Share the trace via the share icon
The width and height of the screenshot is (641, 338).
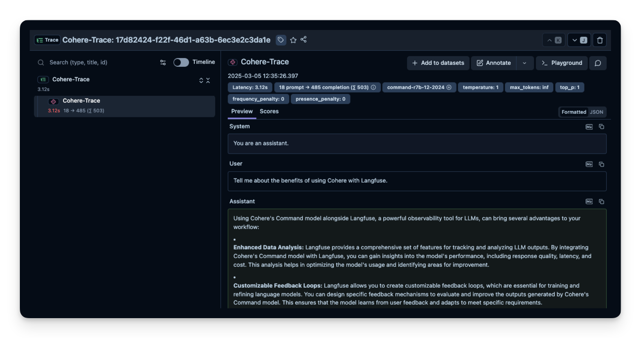tap(303, 40)
